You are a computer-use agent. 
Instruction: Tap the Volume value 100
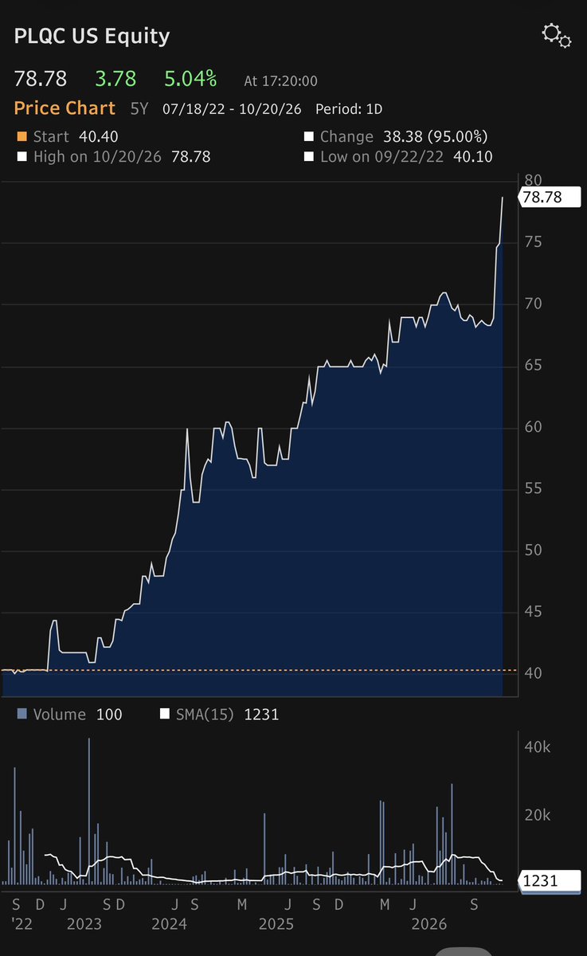pos(109,715)
